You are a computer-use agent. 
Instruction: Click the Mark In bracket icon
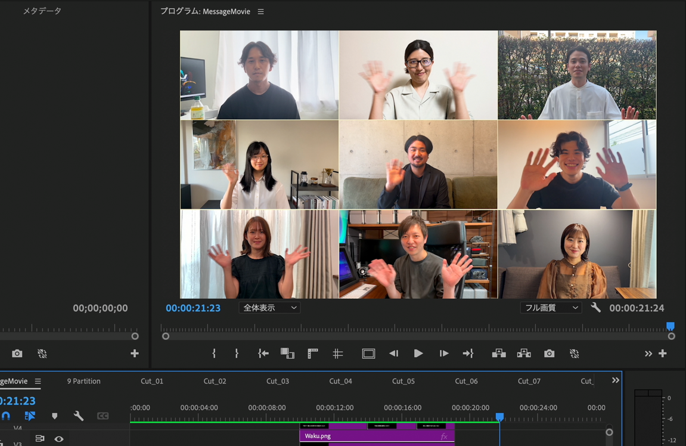point(214,353)
